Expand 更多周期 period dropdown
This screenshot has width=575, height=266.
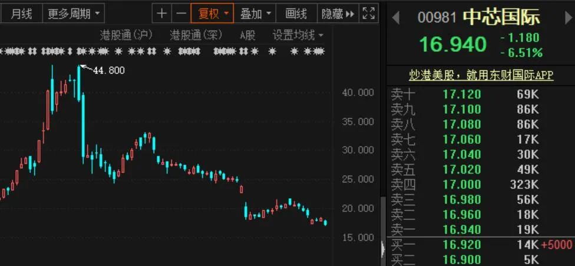[73, 14]
